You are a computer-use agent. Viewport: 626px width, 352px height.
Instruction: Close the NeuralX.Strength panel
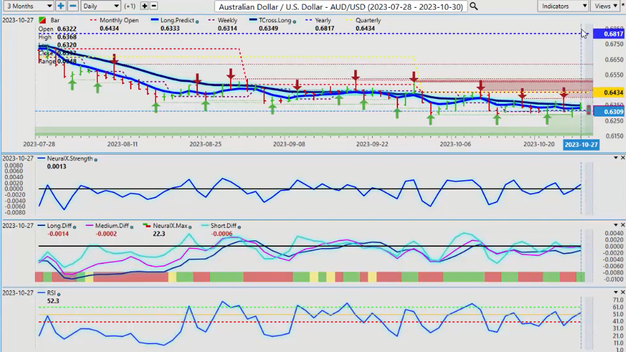(622, 158)
